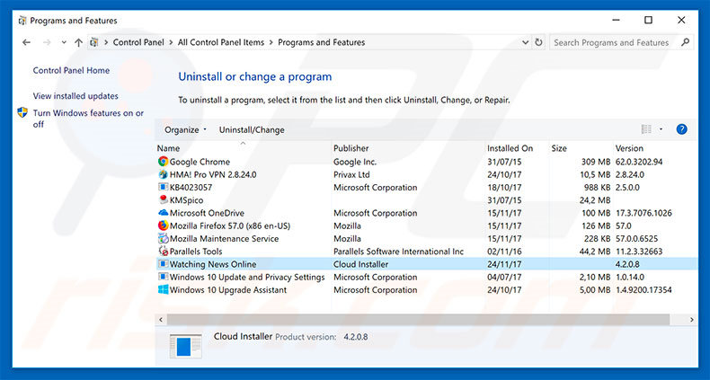Click the Parallels Tools icon
This screenshot has width=710, height=380.
pos(163,252)
